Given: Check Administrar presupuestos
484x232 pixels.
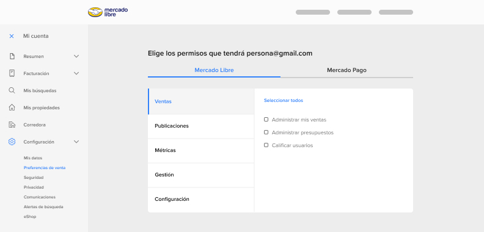Looking at the screenshot, I should pos(266,132).
